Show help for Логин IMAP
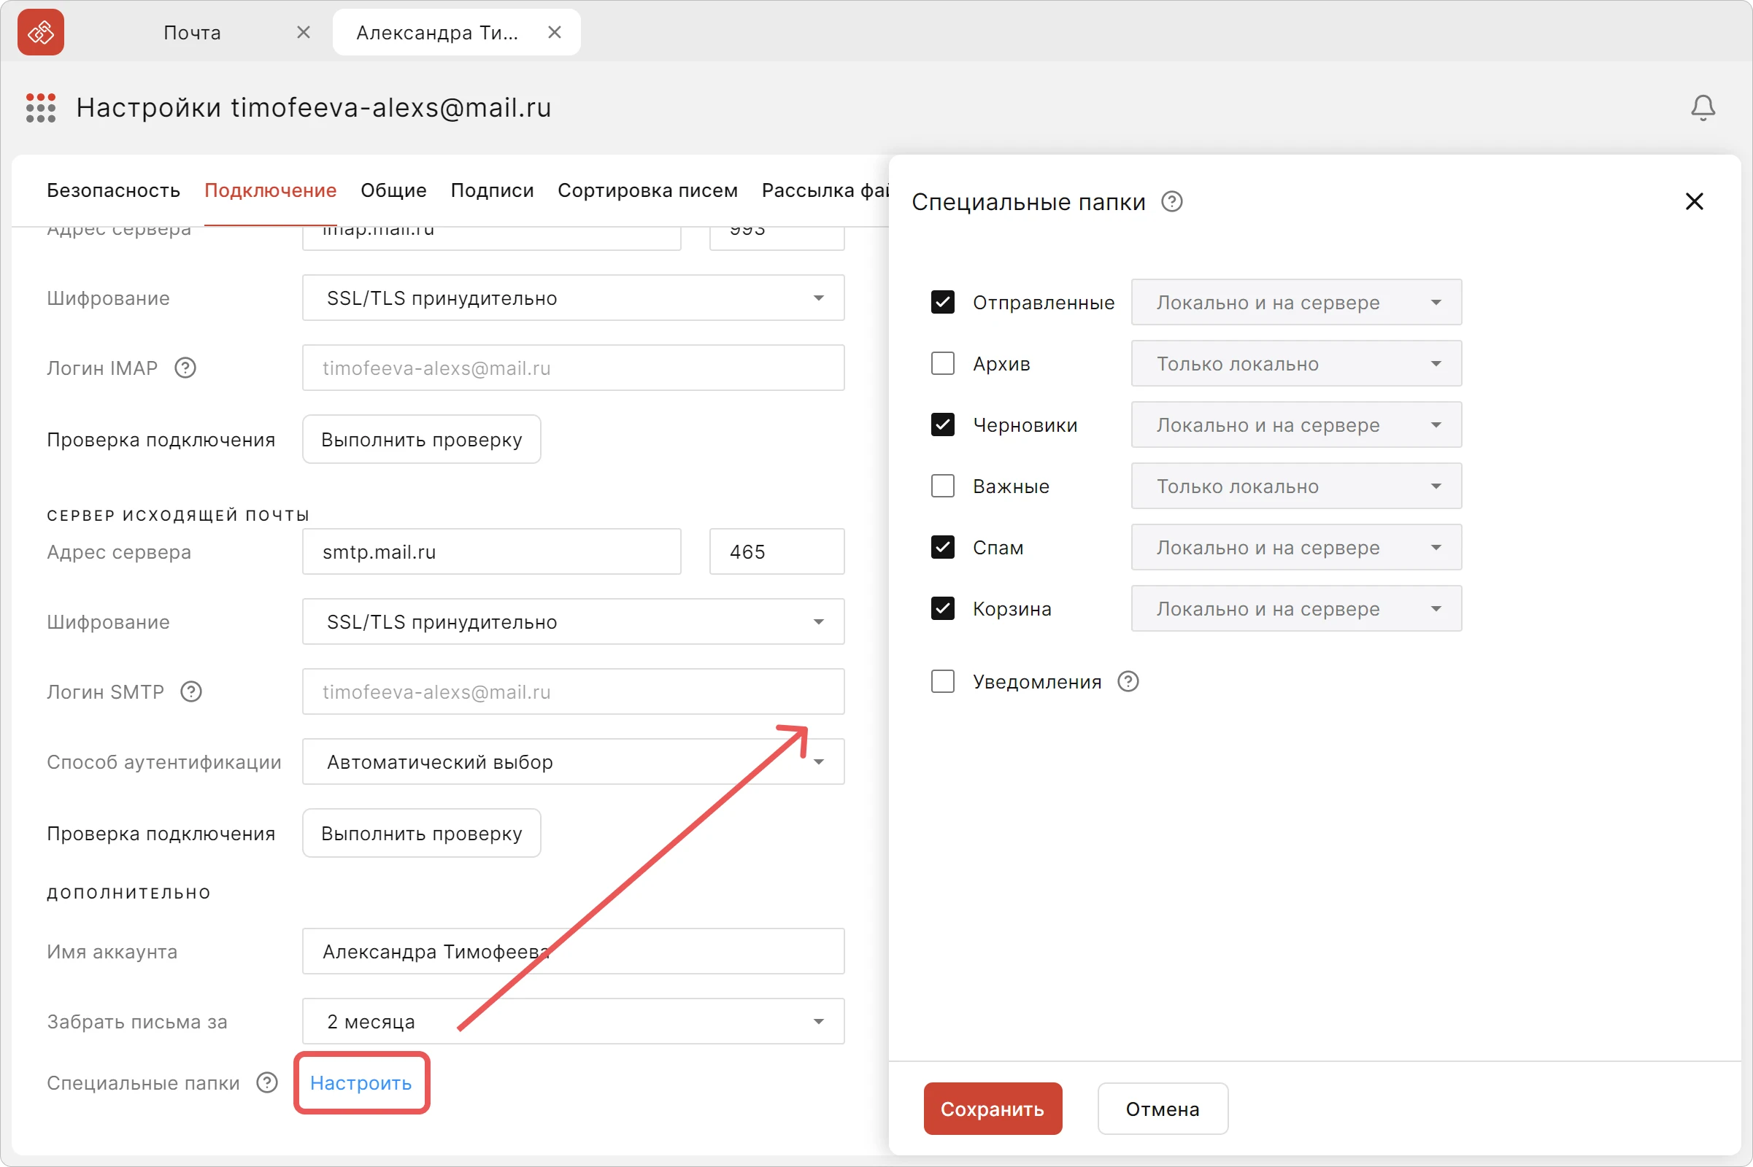This screenshot has height=1167, width=1753. pyautogui.click(x=185, y=368)
